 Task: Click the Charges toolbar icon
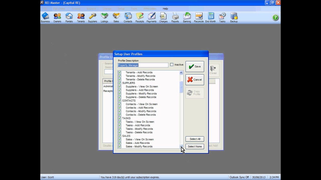coord(163,17)
